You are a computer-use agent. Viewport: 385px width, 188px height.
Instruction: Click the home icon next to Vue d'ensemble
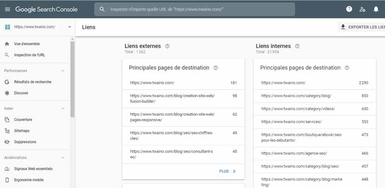pyautogui.click(x=7, y=44)
